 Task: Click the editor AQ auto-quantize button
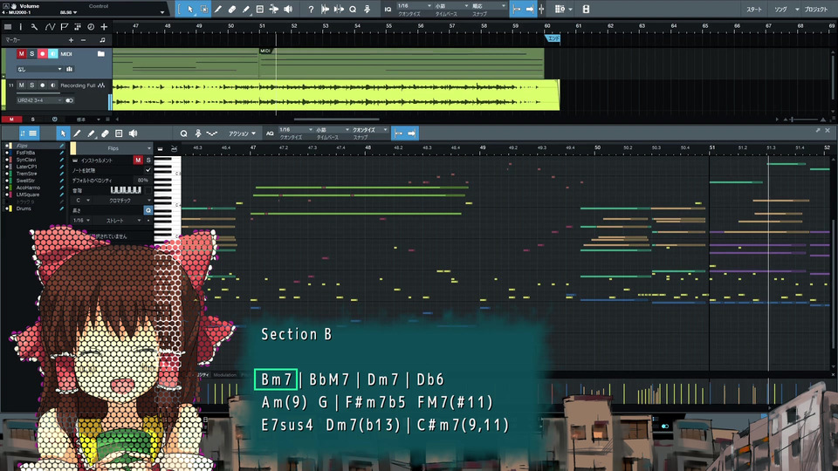pos(270,133)
